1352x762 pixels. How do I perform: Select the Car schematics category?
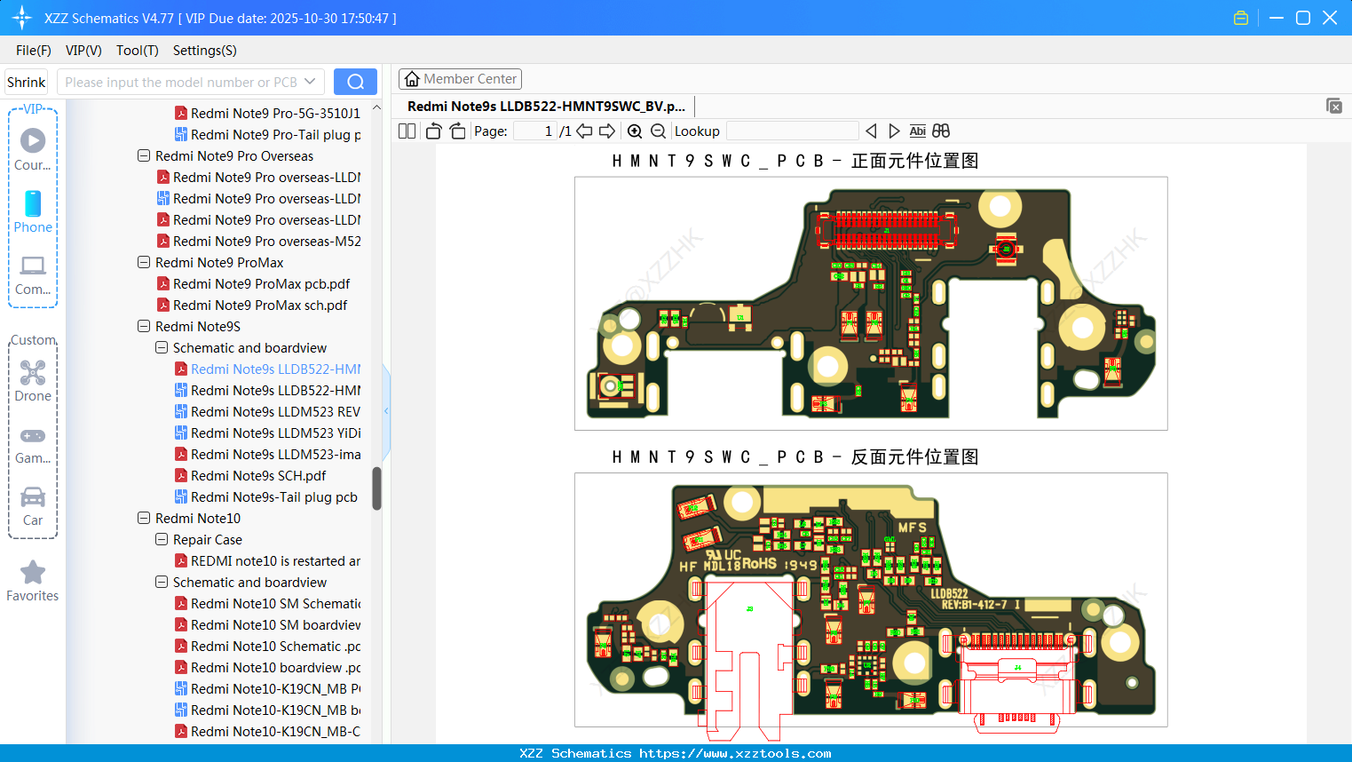coord(33,507)
